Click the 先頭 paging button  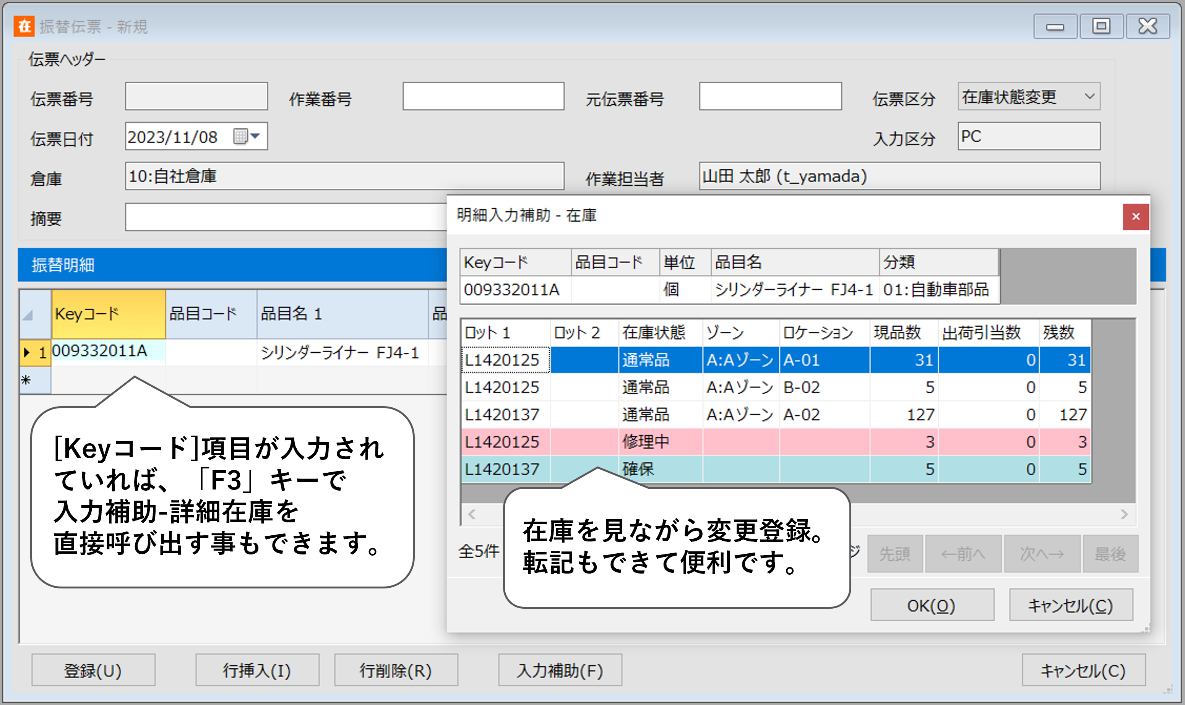point(895,553)
